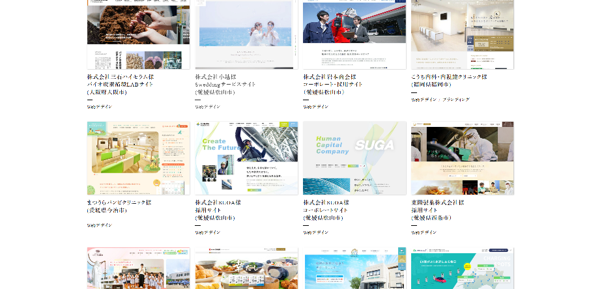Click the ブランディング tag under こうち内科

tap(453, 100)
